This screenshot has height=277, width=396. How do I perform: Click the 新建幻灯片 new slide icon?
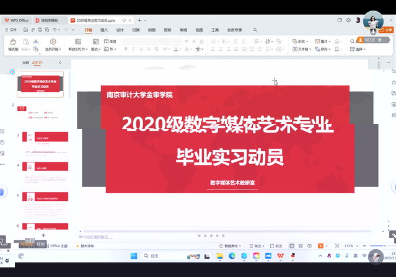[x=78, y=42]
